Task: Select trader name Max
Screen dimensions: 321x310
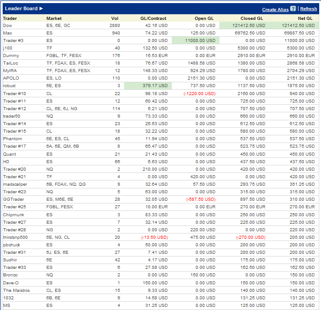Action: [x=8, y=33]
